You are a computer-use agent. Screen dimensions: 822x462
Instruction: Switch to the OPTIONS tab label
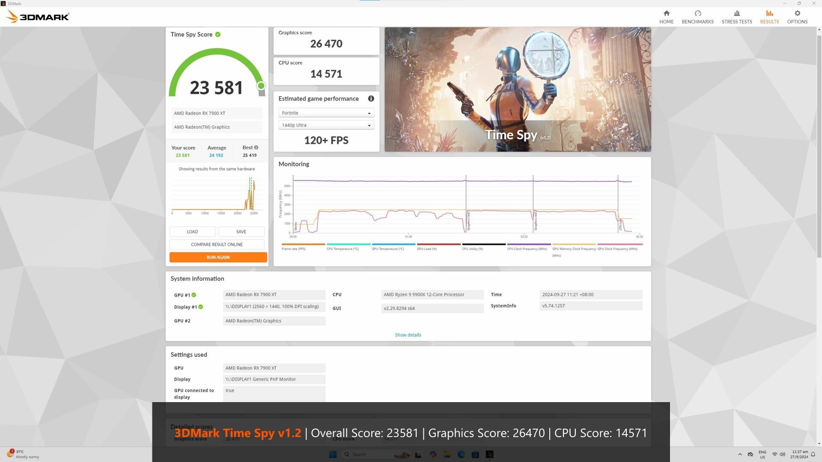[797, 22]
